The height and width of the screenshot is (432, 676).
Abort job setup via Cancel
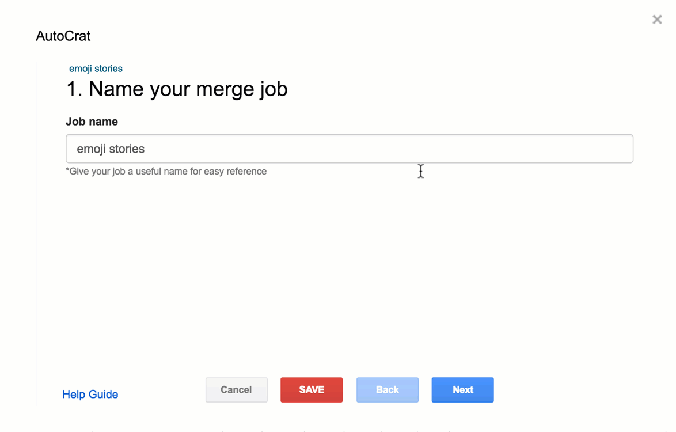(236, 390)
